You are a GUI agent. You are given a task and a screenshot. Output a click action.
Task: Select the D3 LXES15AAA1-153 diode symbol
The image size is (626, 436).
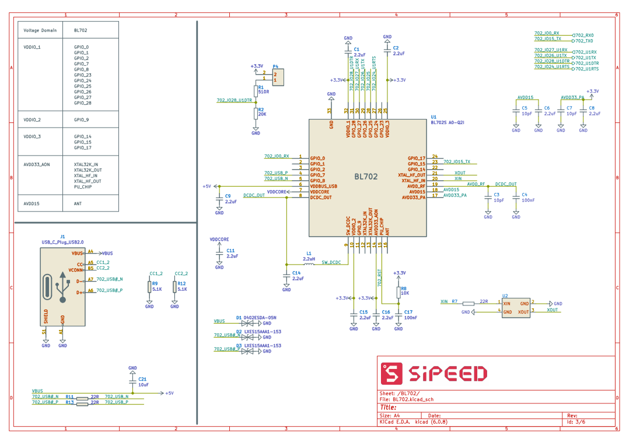coord(247,351)
